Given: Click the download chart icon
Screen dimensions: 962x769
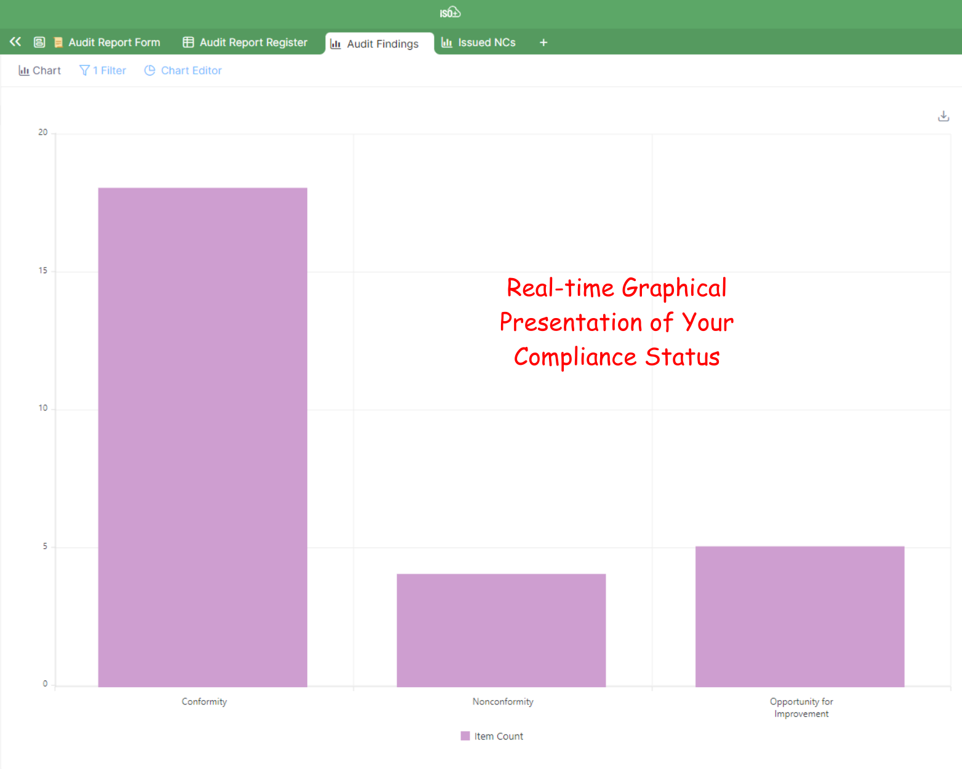Looking at the screenshot, I should tap(943, 116).
